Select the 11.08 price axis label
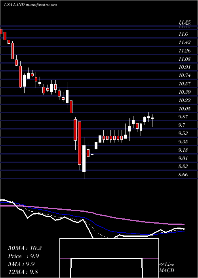 (185, 59)
